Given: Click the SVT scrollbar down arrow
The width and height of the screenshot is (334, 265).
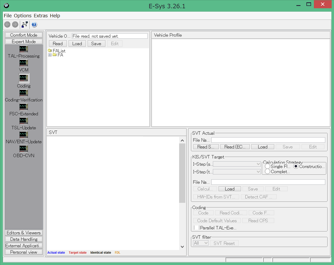Looking at the screenshot, I should click(x=182, y=247).
